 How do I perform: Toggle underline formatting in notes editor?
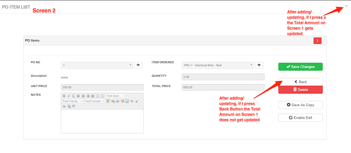73,96
